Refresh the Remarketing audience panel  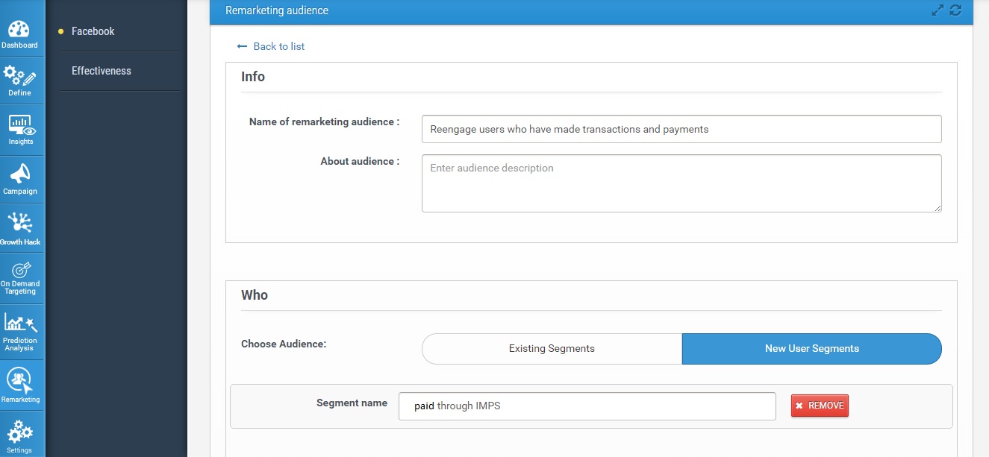point(955,10)
